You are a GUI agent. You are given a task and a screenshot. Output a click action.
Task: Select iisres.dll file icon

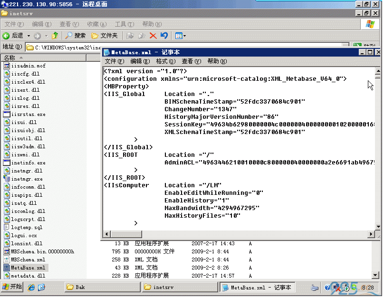coord(7,106)
